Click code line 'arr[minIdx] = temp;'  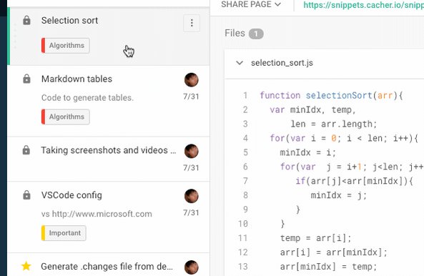tap(328, 267)
